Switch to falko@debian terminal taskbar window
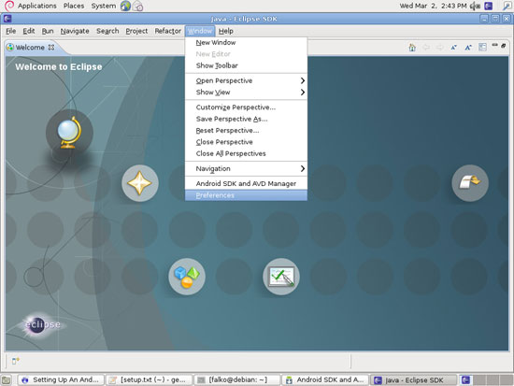This screenshot has width=514, height=386. coord(237,380)
